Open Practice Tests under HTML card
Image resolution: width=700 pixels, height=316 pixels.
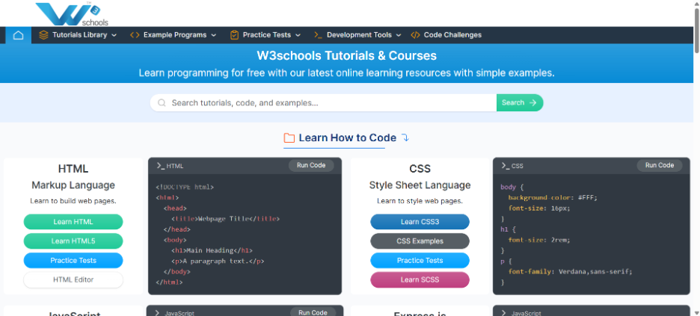(x=73, y=260)
